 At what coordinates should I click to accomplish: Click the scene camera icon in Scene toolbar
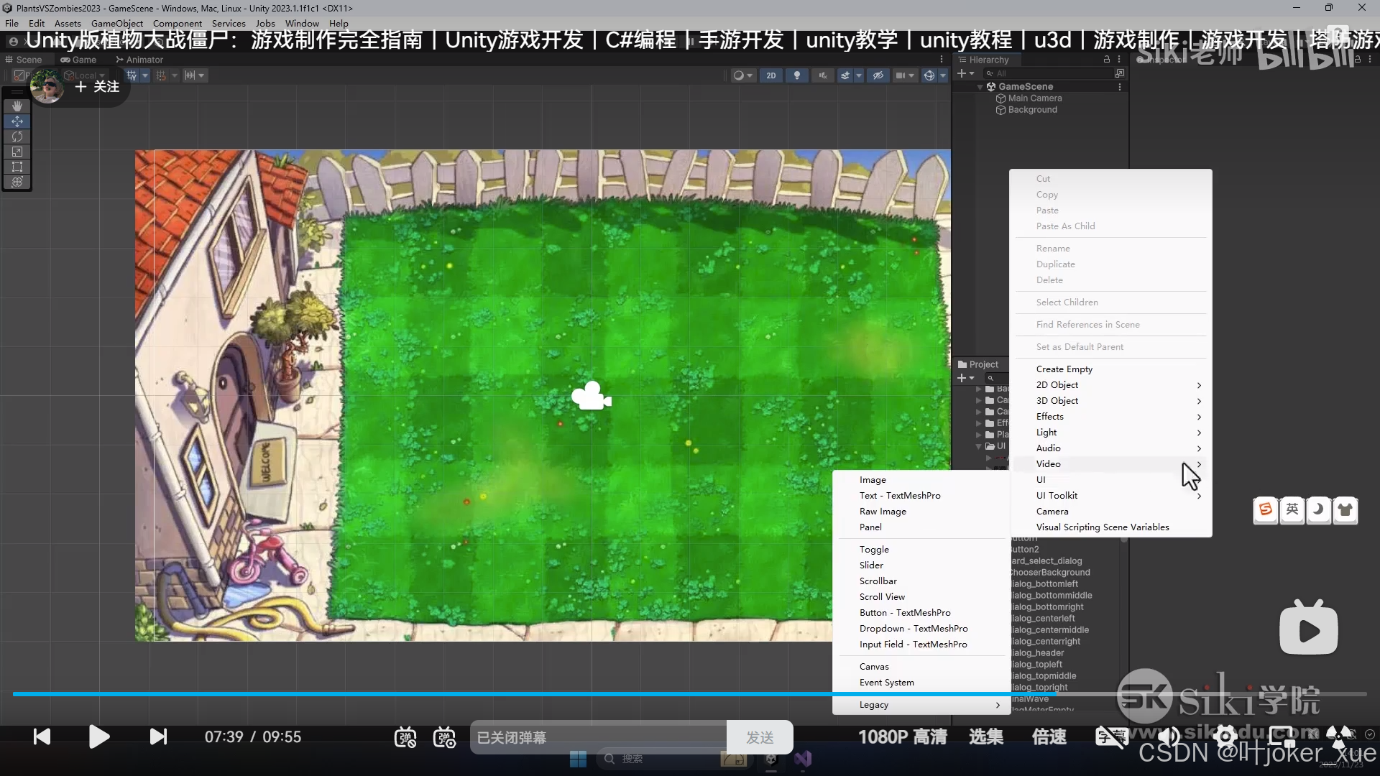(901, 75)
